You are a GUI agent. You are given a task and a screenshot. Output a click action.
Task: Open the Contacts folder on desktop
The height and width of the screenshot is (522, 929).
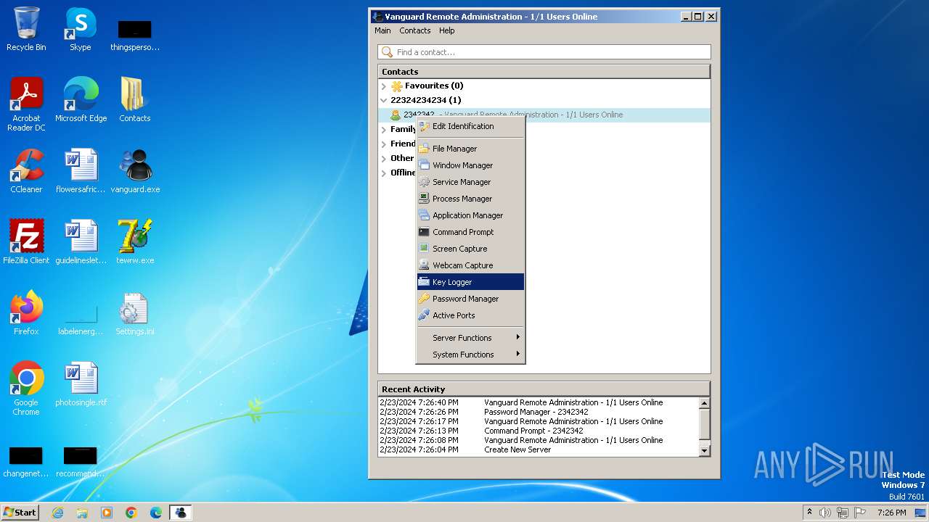pyautogui.click(x=135, y=100)
